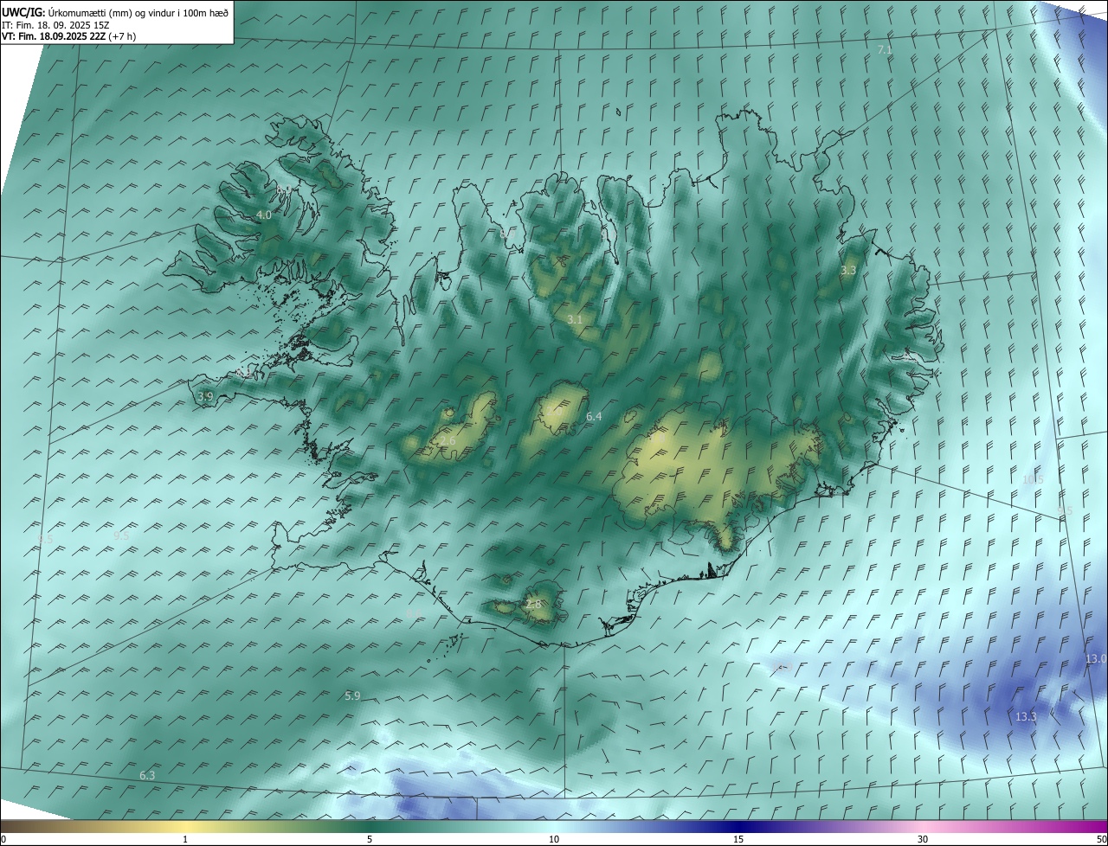Click the 6.3 value label on map
Image resolution: width=1108 pixels, height=846 pixels.
[x=147, y=776]
